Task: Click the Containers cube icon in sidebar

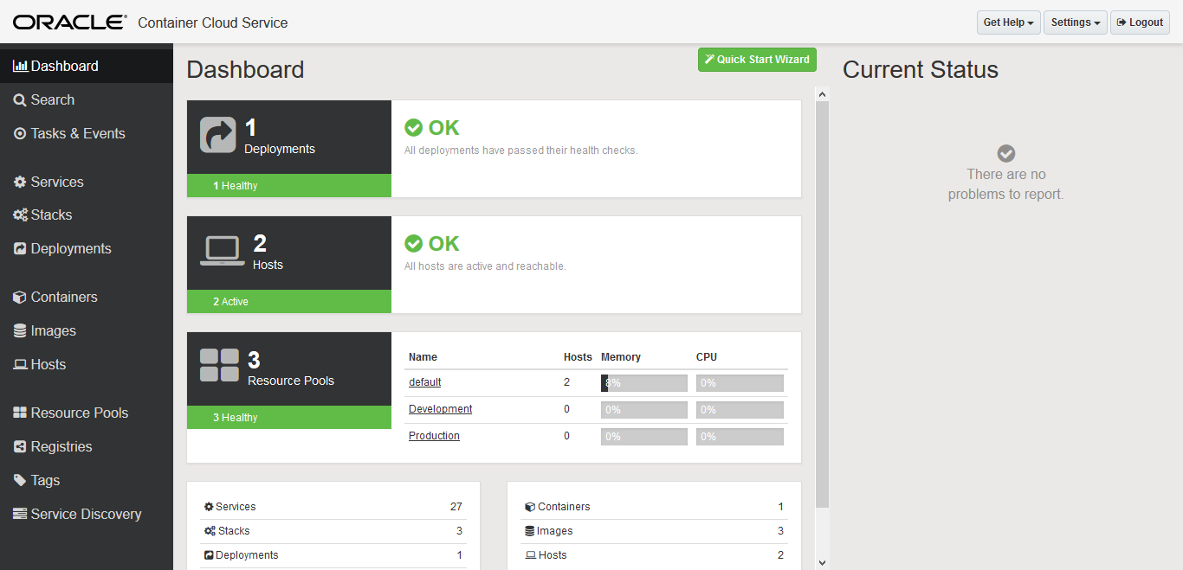Action: (20, 298)
